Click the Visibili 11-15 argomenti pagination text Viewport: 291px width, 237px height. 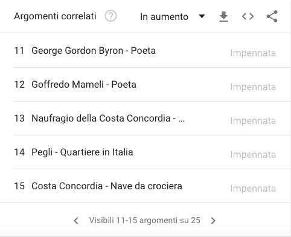tap(145, 220)
